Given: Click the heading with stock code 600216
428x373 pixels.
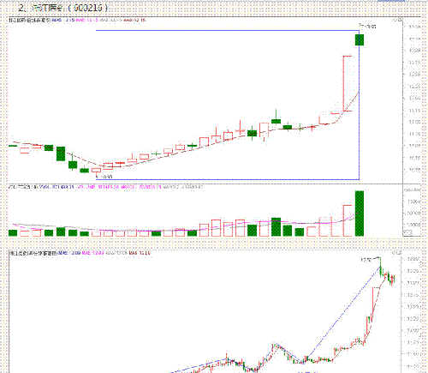Looking at the screenshot, I should [x=63, y=8].
